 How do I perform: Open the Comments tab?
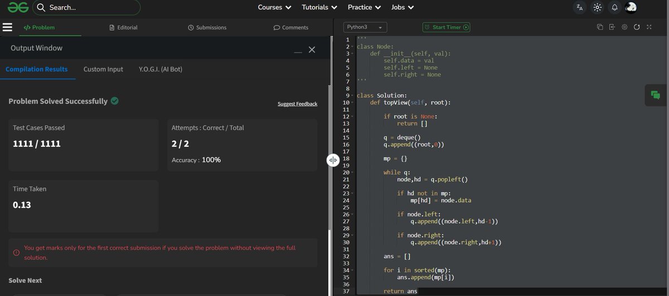tap(290, 27)
